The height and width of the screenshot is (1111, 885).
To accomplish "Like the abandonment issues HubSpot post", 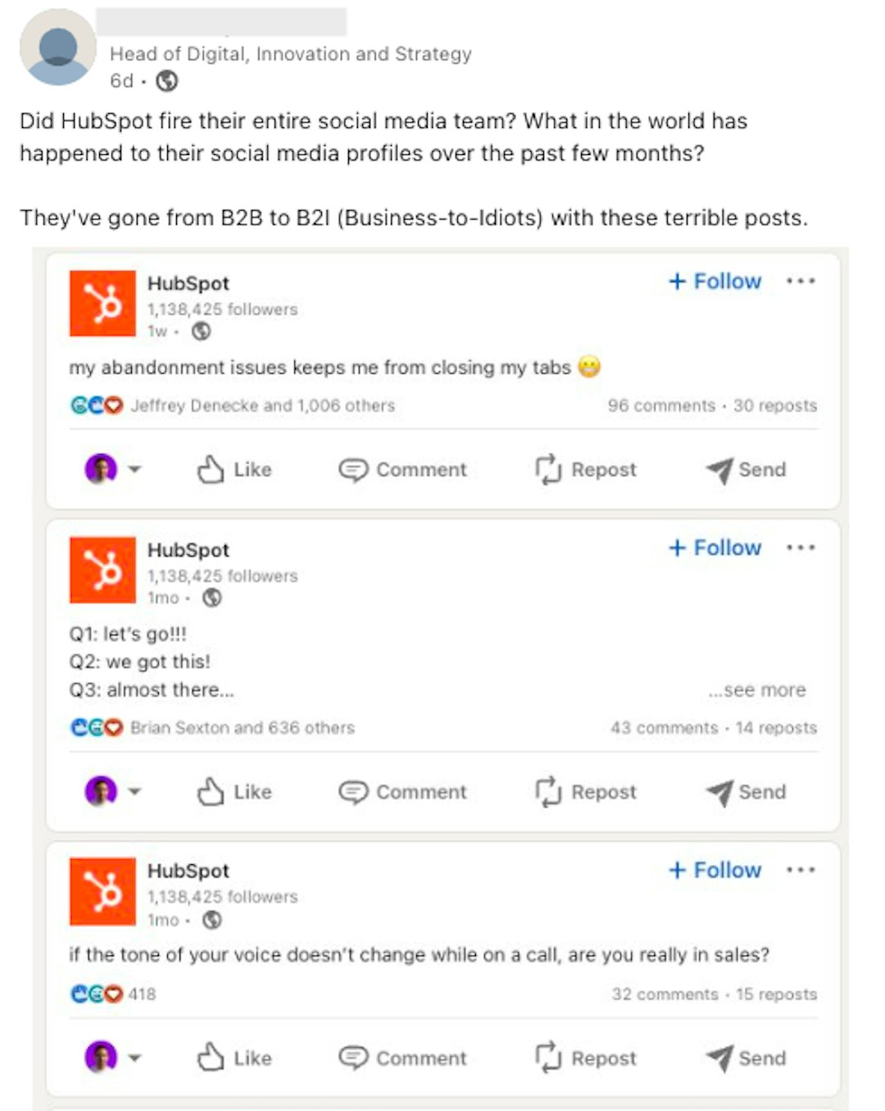I will [234, 470].
